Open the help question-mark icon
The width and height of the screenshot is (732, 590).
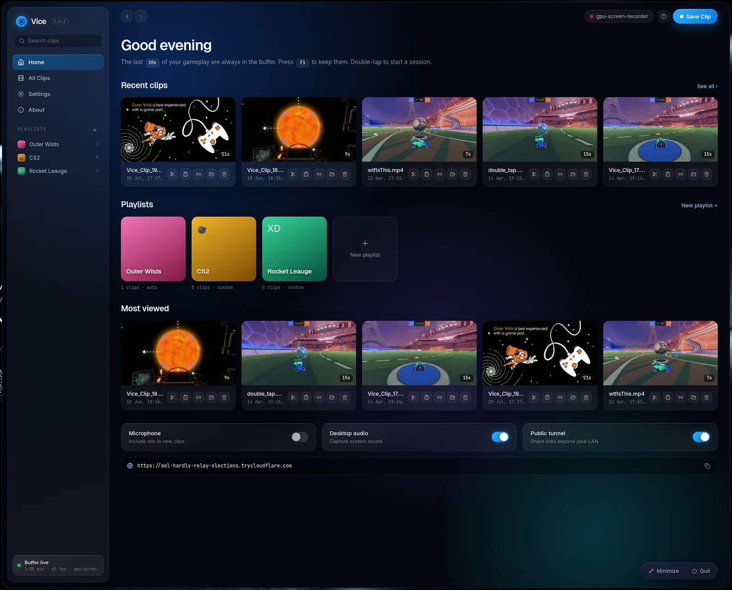(663, 16)
